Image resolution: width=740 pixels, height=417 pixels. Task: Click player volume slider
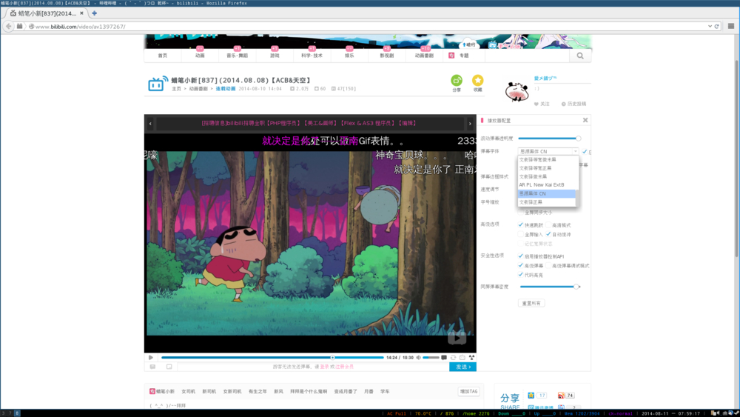tap(431, 358)
